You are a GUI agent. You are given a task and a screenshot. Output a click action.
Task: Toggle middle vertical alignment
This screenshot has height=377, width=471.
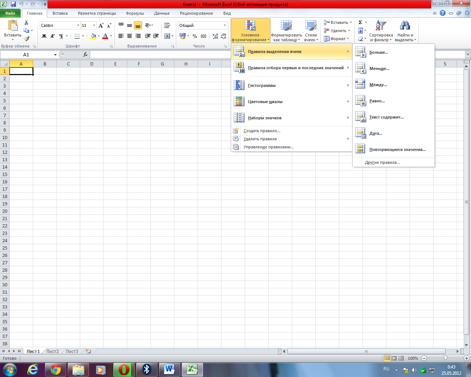coord(130,25)
